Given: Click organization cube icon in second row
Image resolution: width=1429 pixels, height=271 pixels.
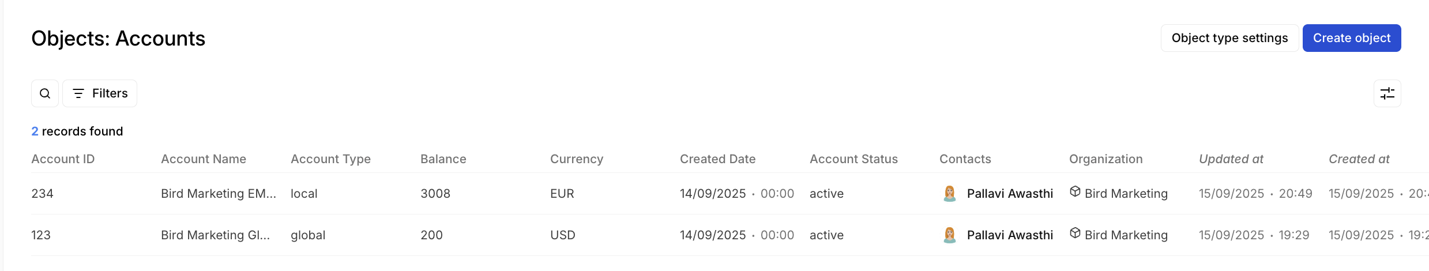Looking at the screenshot, I should [x=1075, y=233].
